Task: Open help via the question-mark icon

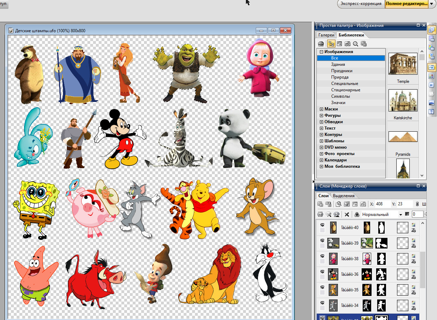Action: [431, 112]
